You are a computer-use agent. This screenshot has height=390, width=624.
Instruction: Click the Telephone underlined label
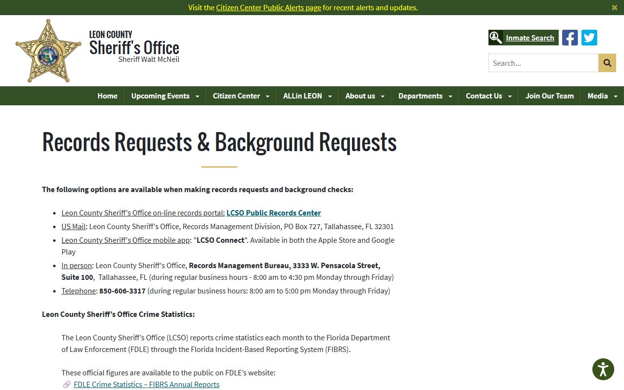(x=78, y=291)
